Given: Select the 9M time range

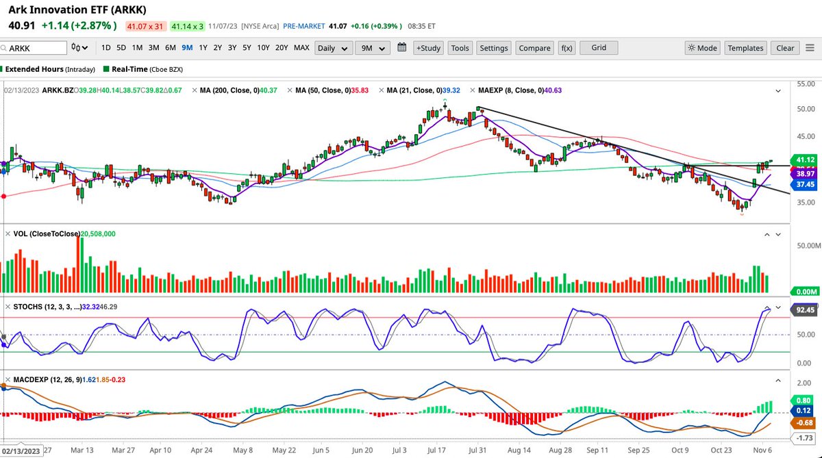Looking at the screenshot, I should pos(187,48).
